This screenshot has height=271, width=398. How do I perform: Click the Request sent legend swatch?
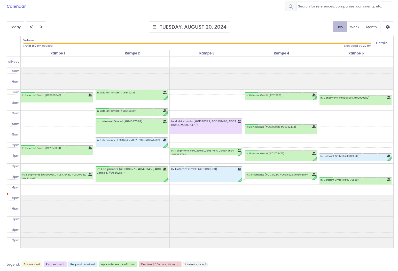pyautogui.click(x=55, y=264)
